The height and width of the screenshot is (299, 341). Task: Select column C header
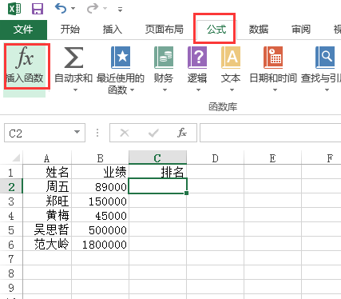157,157
